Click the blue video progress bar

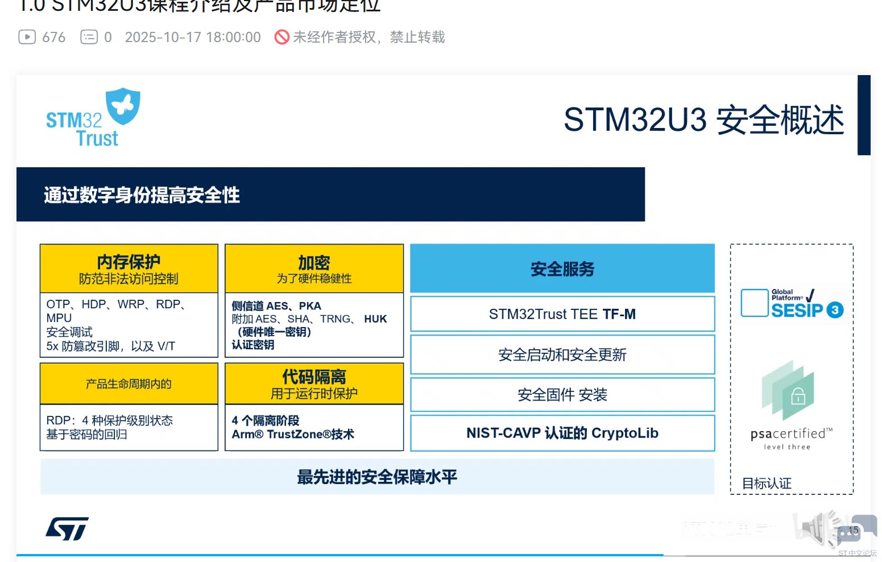(x=339, y=555)
